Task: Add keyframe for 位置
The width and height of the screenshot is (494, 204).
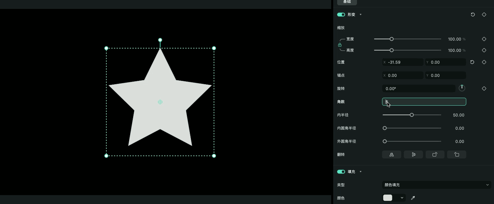Action: (484, 62)
